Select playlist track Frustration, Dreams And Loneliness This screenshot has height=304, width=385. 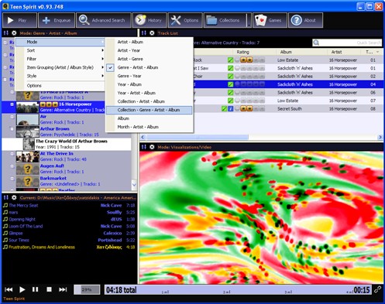[69, 247]
